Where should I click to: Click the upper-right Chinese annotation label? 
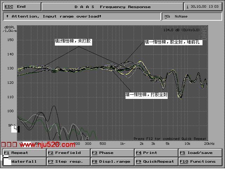(x=174, y=42)
